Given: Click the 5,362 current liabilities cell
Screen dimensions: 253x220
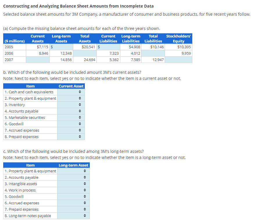Looking at the screenshot, I should [x=108, y=60].
